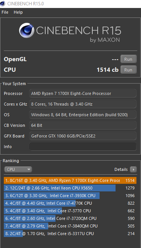Open the CPU ranking type dropdown
Screen dimensions: 141x248
point(18,169)
